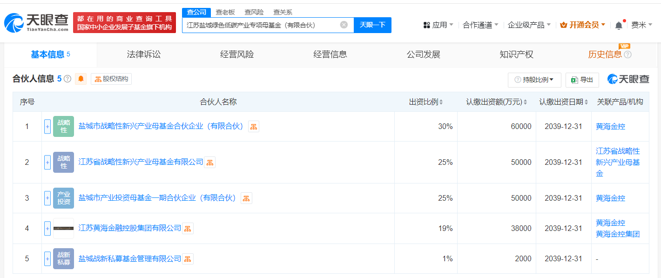Open equity structure icon for 盐城市产业投资母基金一期合伙企业

coord(246,198)
